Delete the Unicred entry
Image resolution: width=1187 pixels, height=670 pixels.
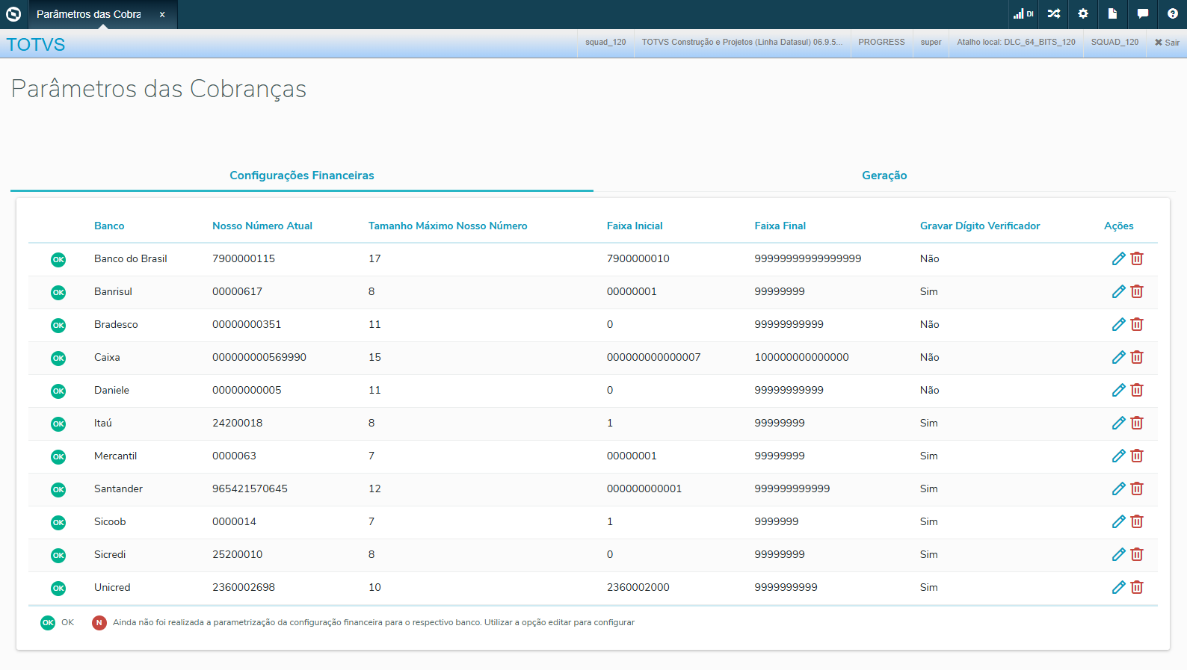1137,587
